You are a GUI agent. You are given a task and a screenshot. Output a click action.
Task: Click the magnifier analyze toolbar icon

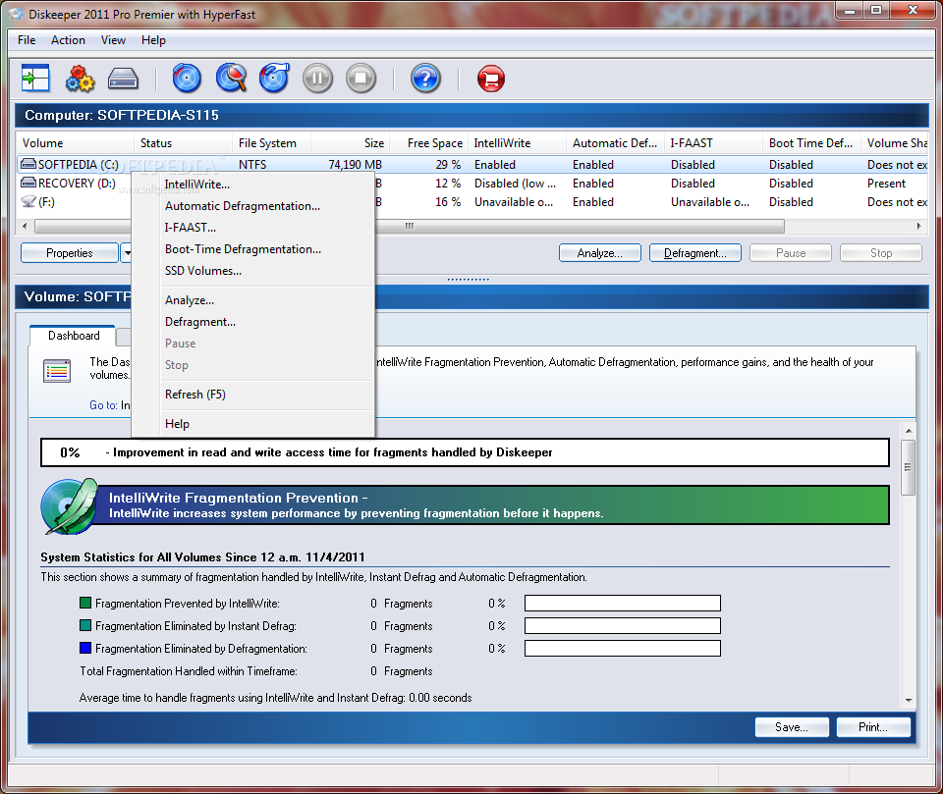(232, 79)
